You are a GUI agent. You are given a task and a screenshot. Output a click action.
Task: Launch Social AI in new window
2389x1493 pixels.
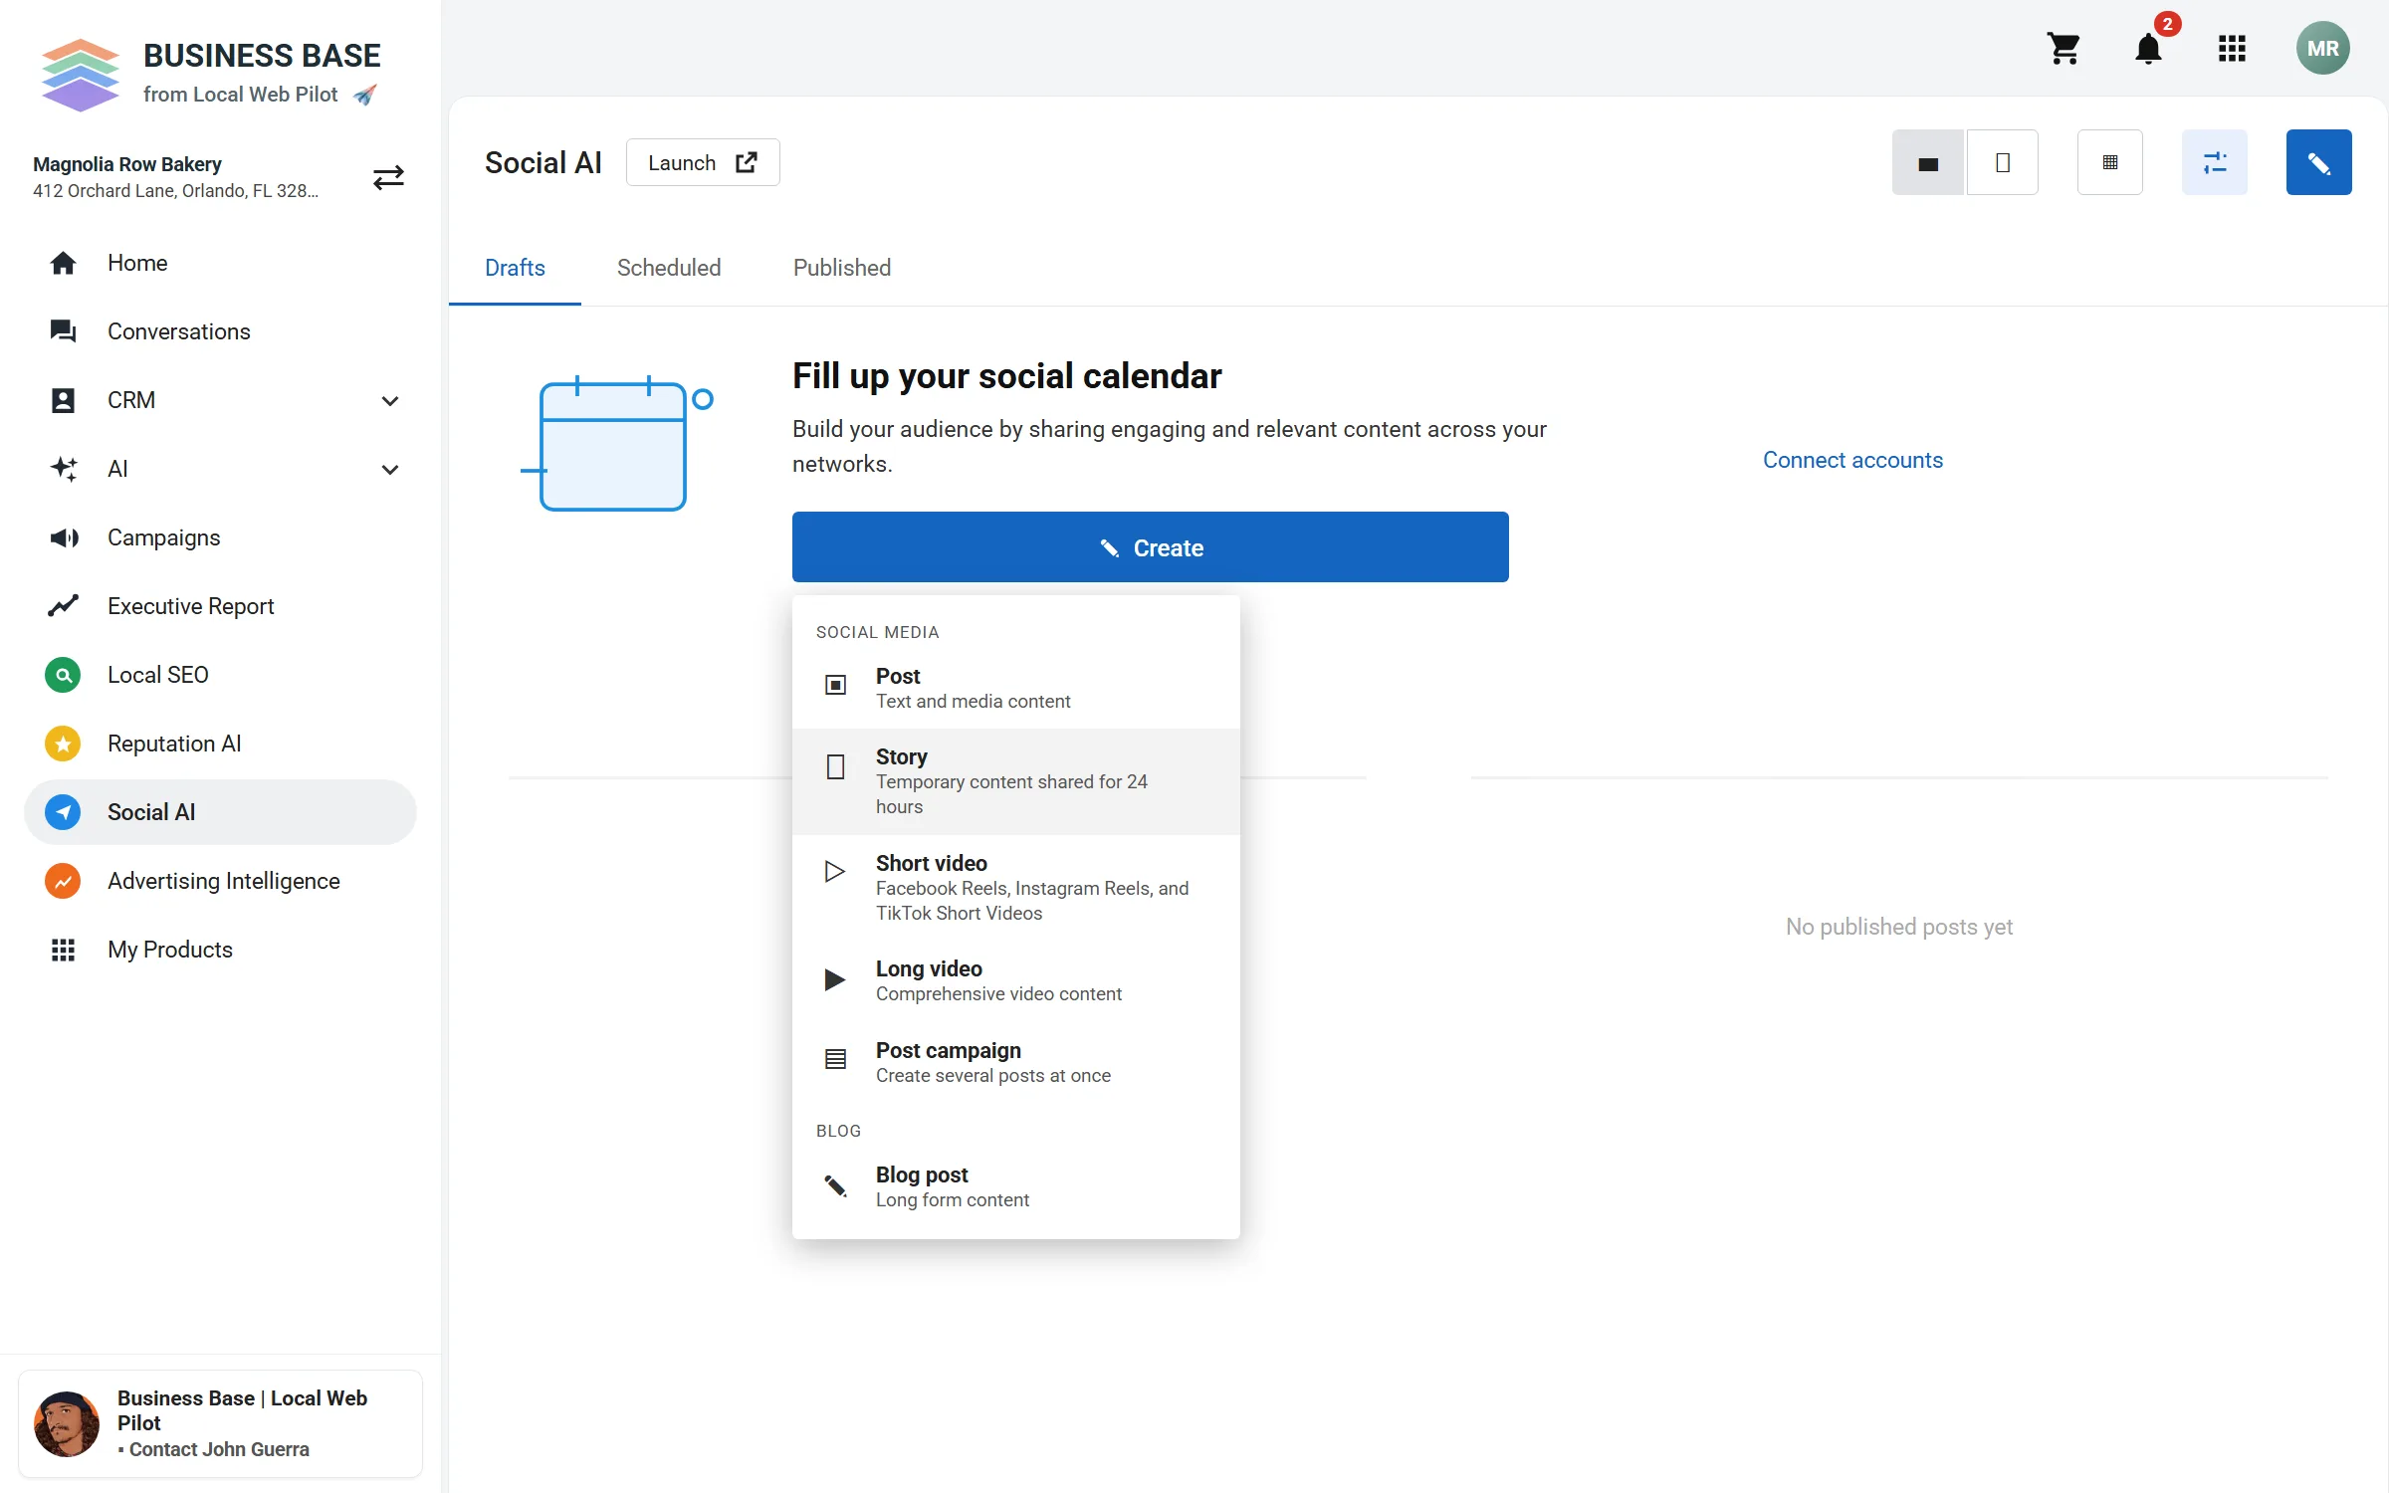tap(702, 162)
